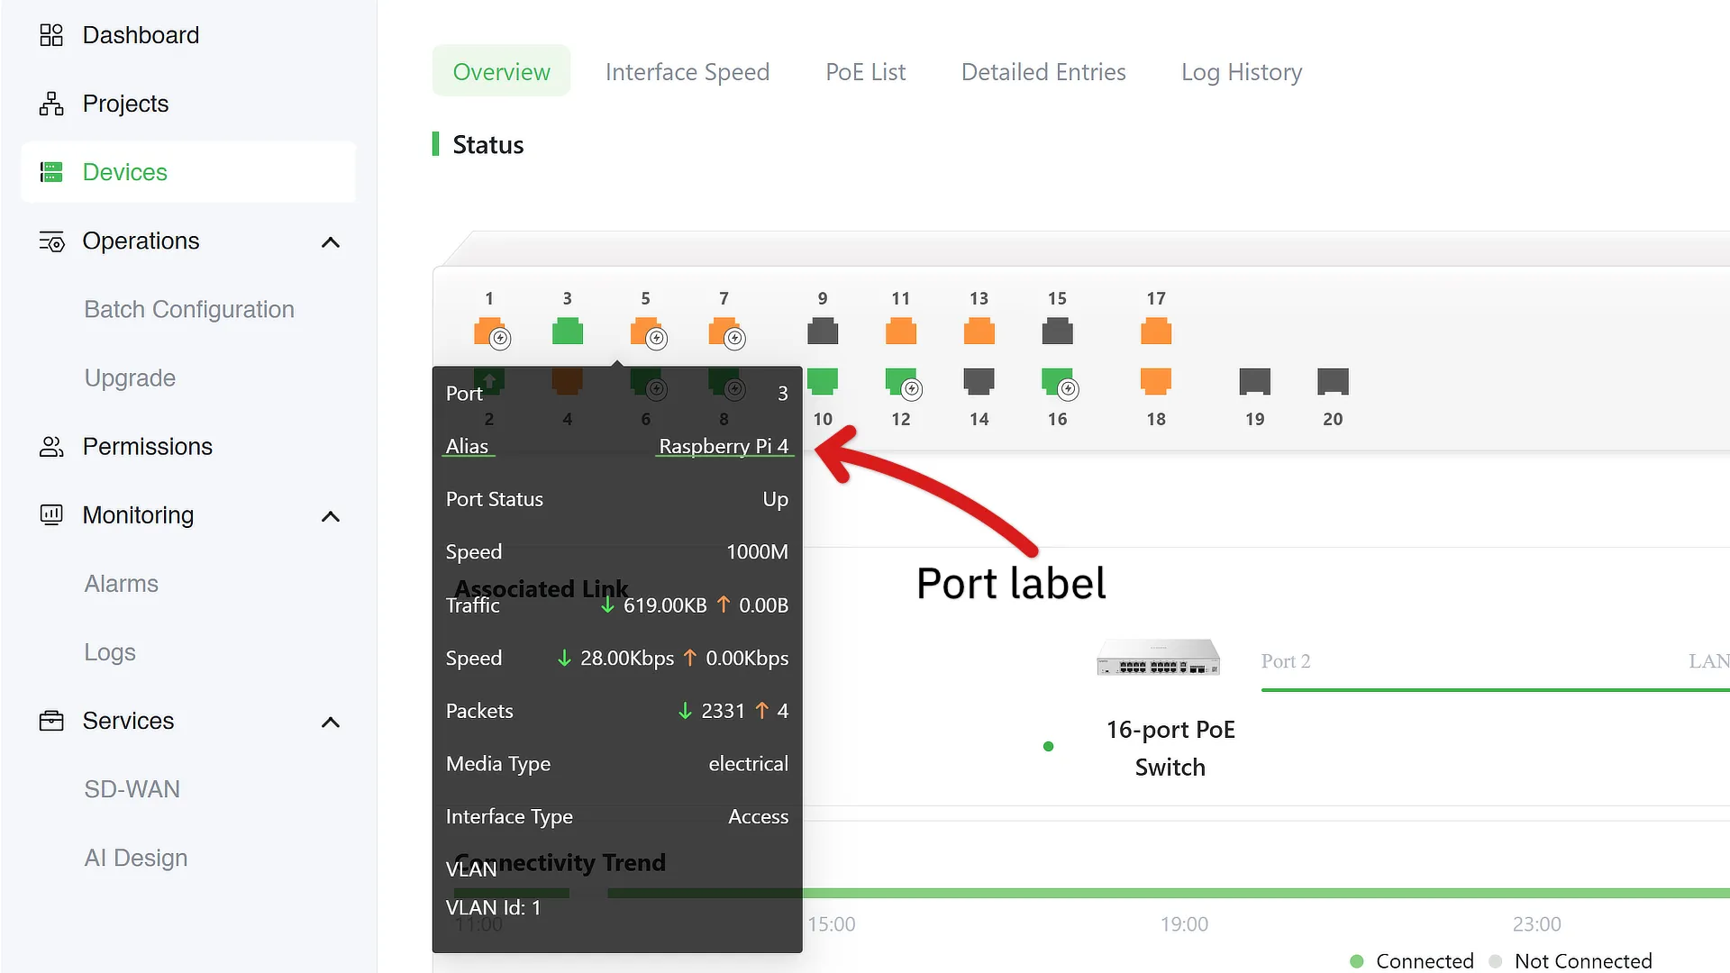Collapse the Operations menu chevron
The height and width of the screenshot is (973, 1730).
[x=331, y=242]
